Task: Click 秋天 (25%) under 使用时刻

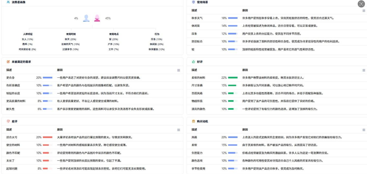Action: pos(70,39)
